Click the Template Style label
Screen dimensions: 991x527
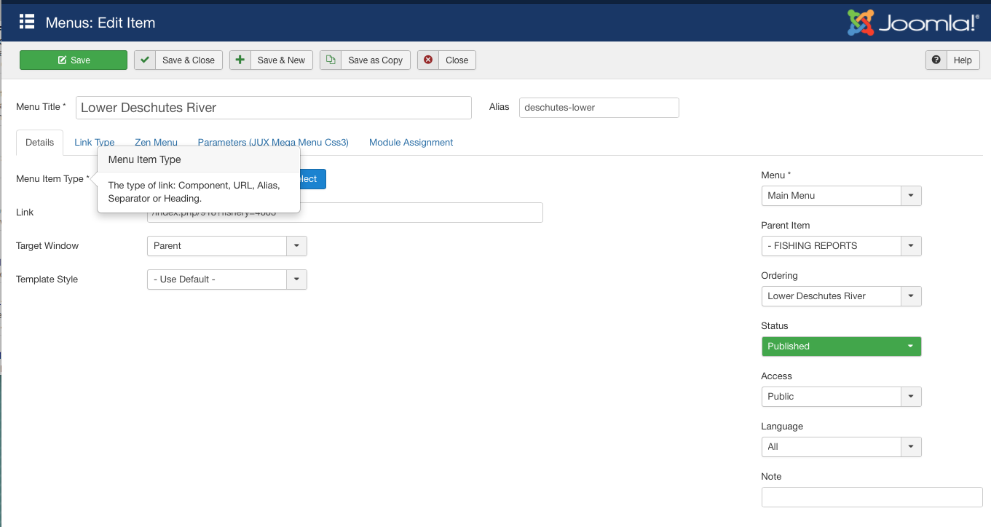pyautogui.click(x=47, y=280)
